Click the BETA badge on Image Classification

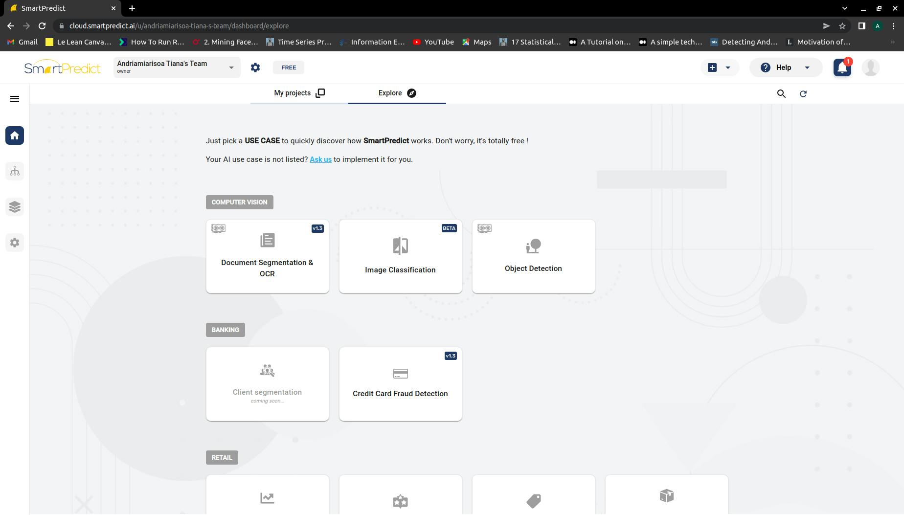449,228
